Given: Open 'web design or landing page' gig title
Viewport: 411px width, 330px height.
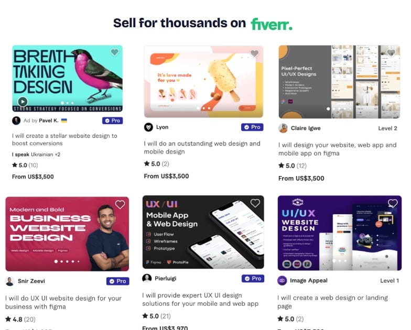Looking at the screenshot, I should pyautogui.click(x=332, y=302).
